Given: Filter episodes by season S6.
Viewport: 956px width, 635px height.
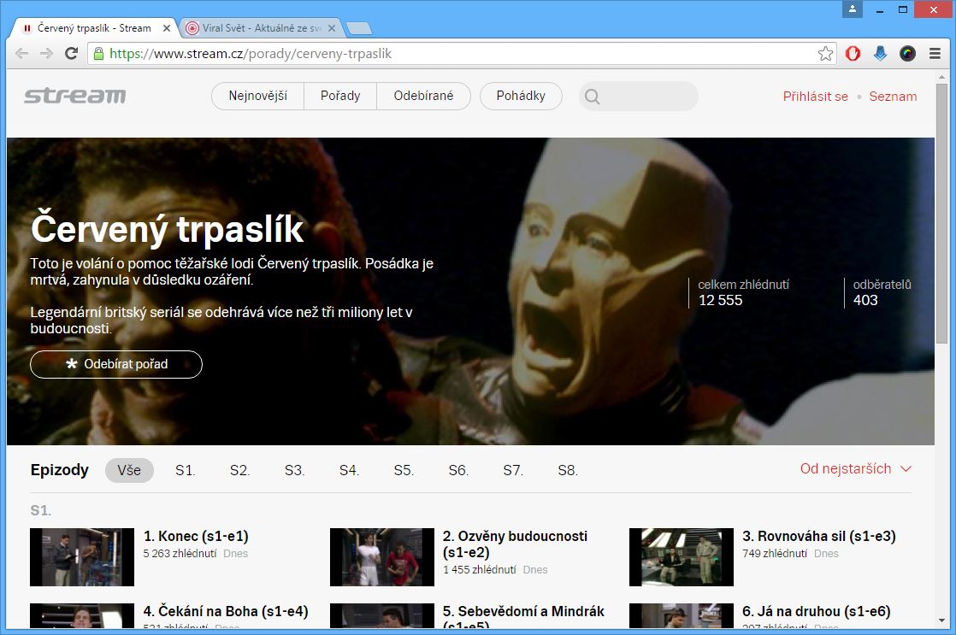Looking at the screenshot, I should [x=457, y=470].
